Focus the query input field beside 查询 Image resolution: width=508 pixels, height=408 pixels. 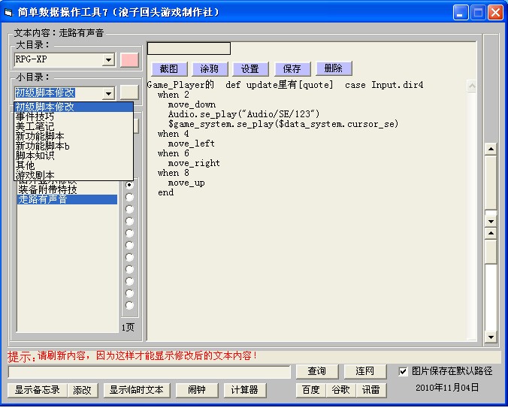click(149, 372)
